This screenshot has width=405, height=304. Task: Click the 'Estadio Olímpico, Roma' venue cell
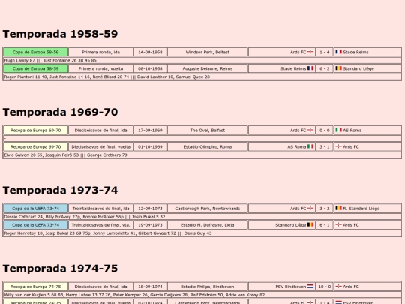point(208,147)
